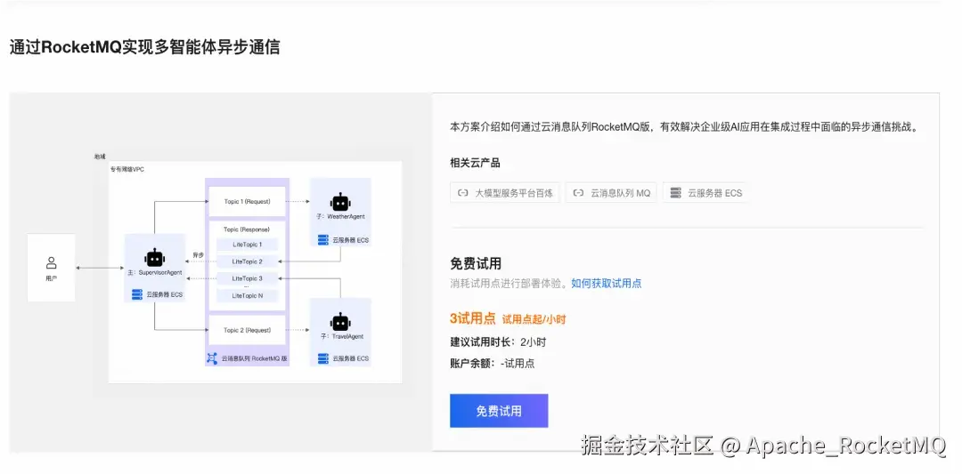This screenshot has height=474, width=962.
Task: Click the ECS icon under TravelAgent
Action: click(x=323, y=358)
